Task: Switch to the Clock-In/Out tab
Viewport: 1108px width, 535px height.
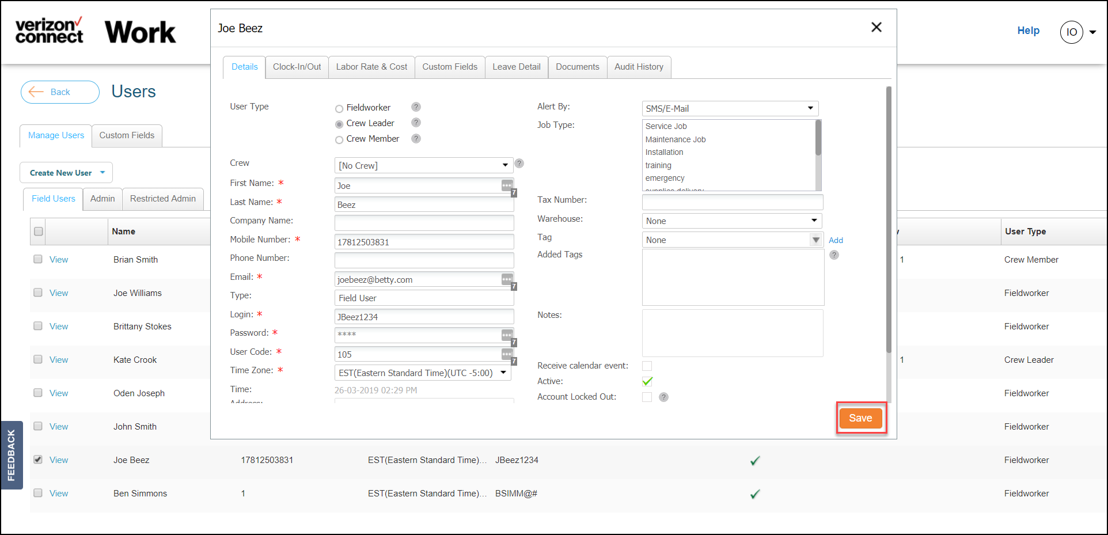Action: (297, 67)
